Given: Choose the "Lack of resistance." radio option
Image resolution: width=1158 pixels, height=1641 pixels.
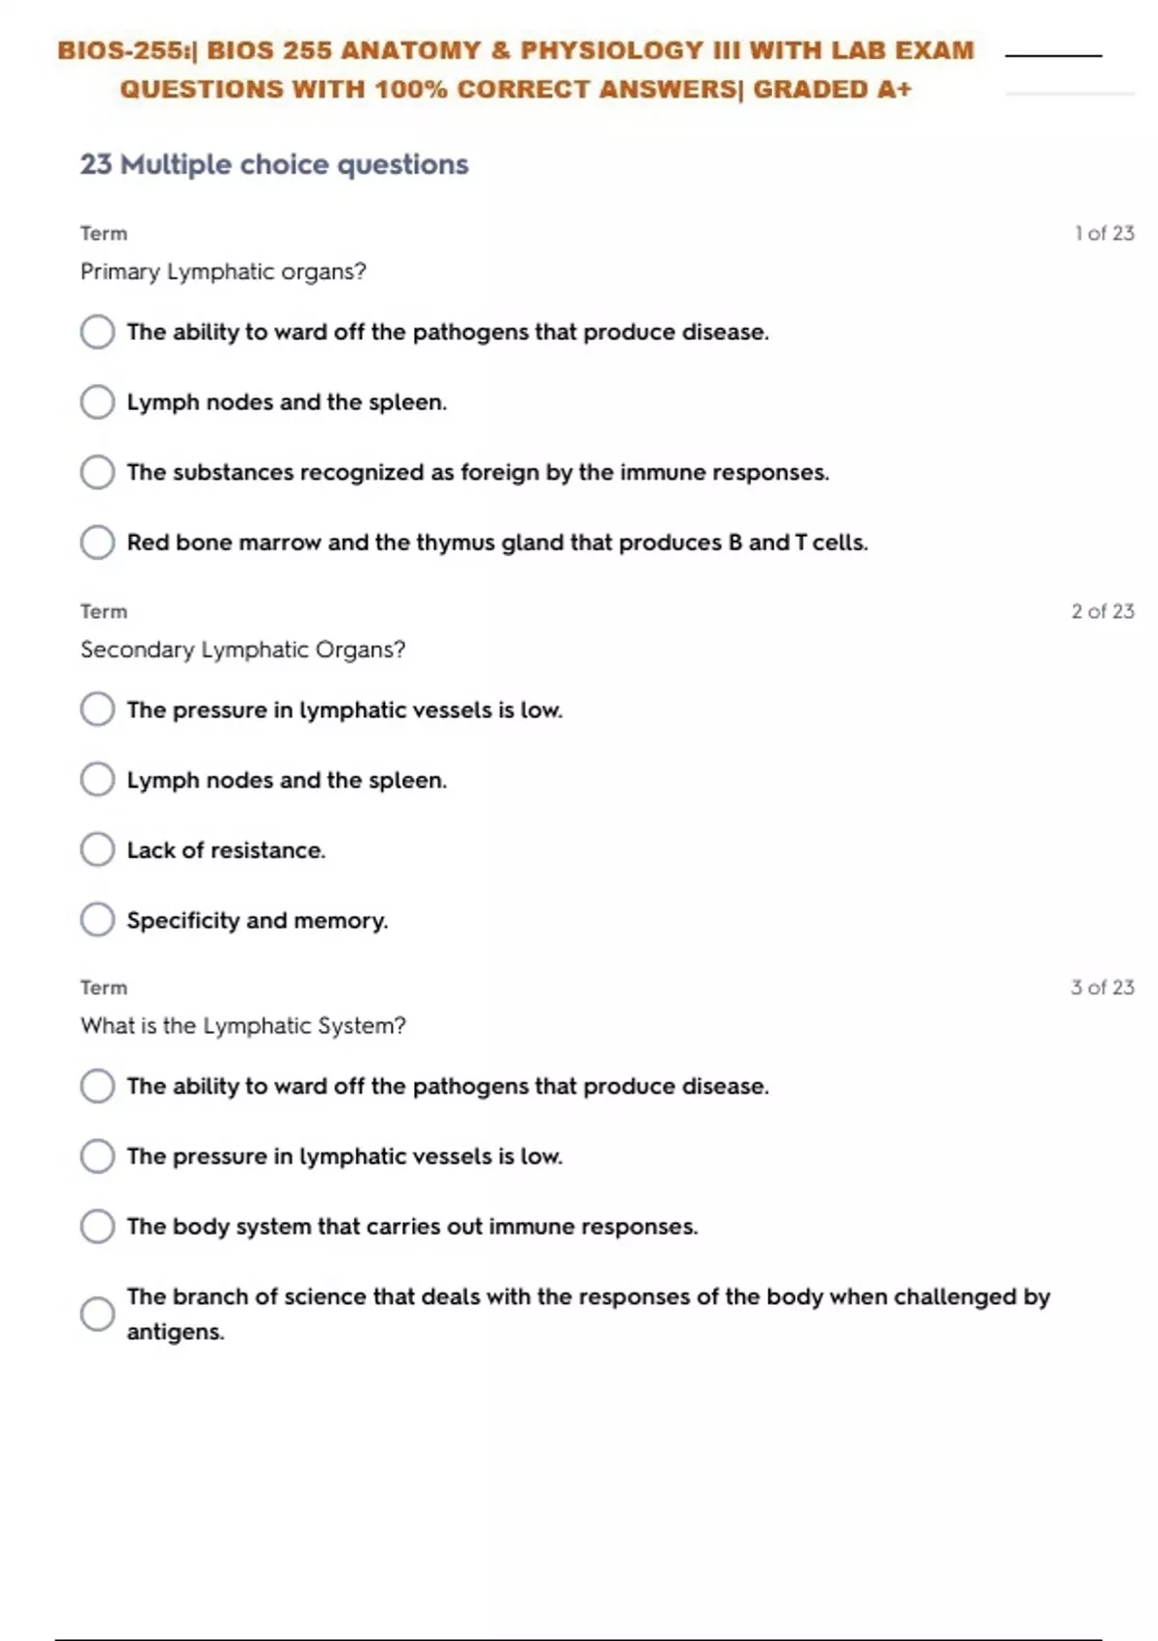Looking at the screenshot, I should (x=97, y=849).
